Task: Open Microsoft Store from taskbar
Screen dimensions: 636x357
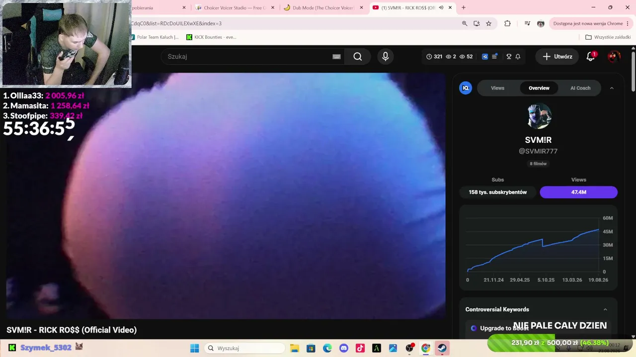Action: 311,348
